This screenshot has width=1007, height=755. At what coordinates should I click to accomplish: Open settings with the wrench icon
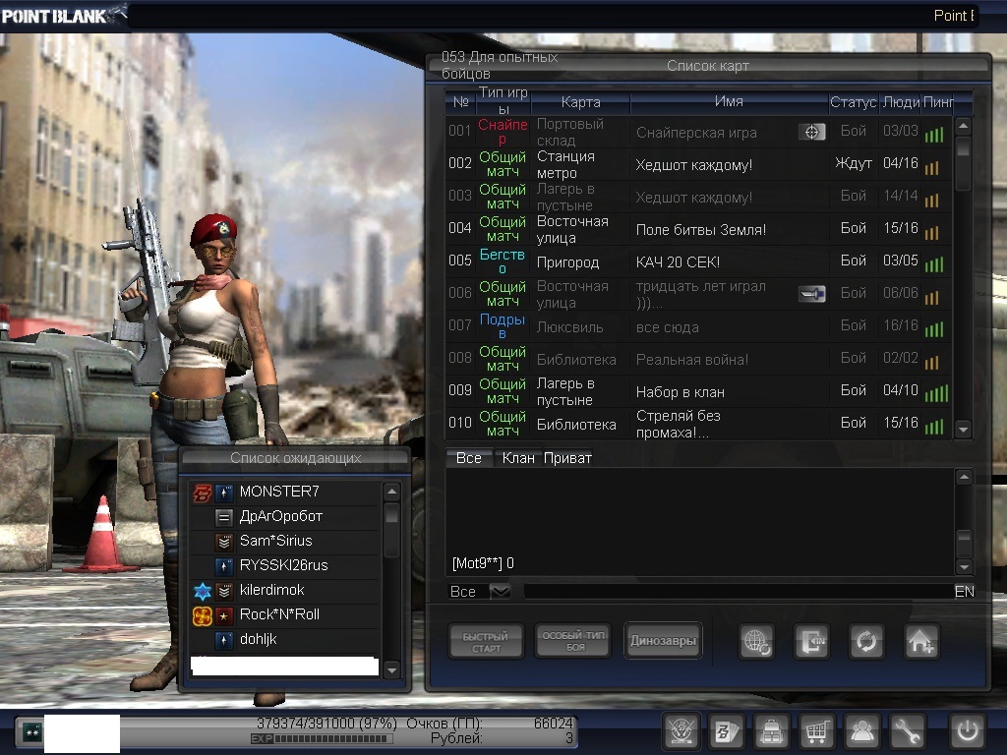pyautogui.click(x=908, y=731)
